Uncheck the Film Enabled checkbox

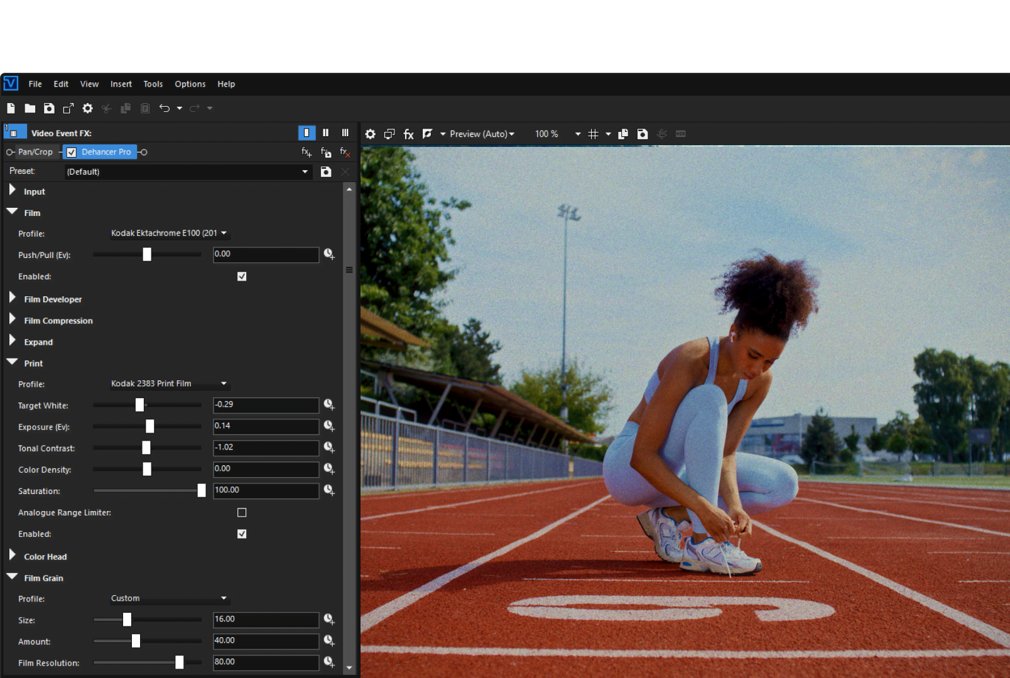[242, 276]
